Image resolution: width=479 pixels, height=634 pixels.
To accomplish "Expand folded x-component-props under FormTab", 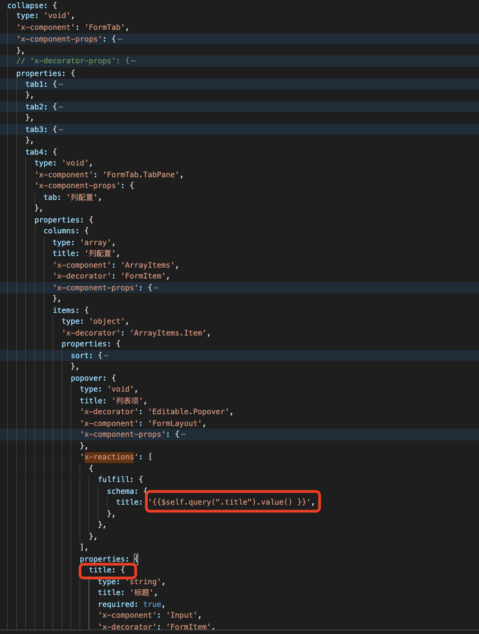I will [x=120, y=39].
